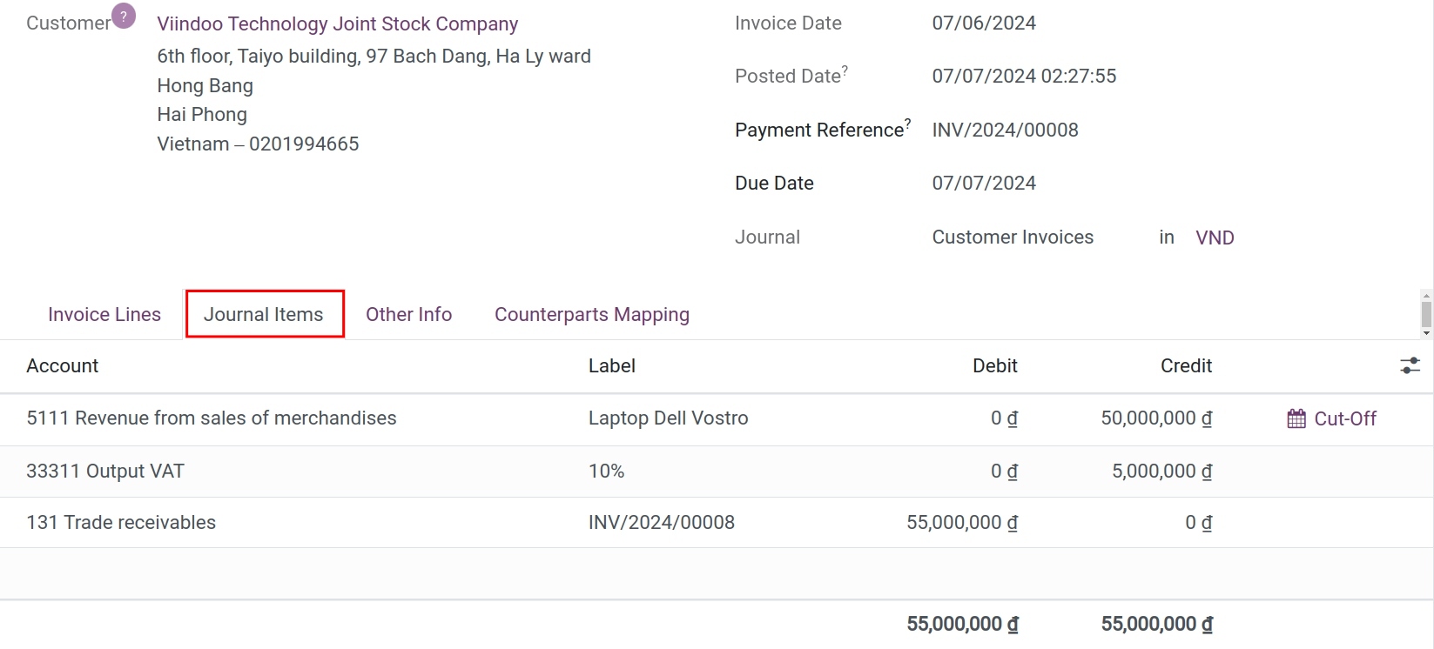Click the Invoice Date 07/06/2024 field
1434x649 pixels.
[x=983, y=23]
